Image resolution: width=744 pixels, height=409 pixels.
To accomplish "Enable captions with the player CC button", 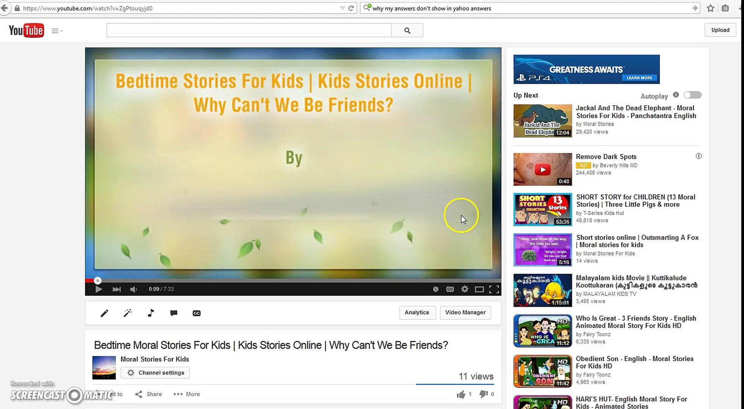I will coord(450,289).
